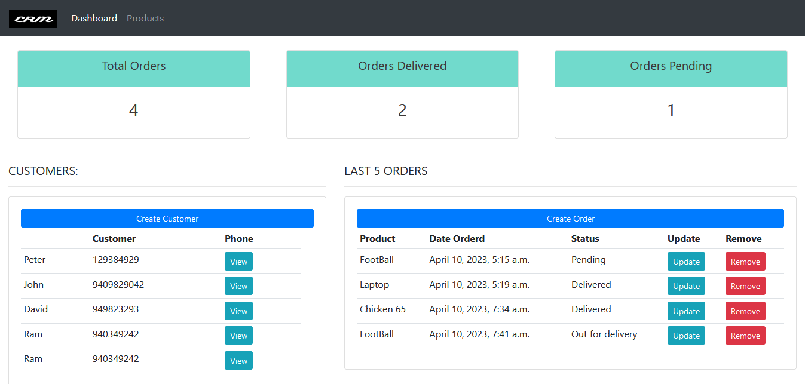Remove the pending FootBall order
This screenshot has width=805, height=384.
pyautogui.click(x=745, y=261)
